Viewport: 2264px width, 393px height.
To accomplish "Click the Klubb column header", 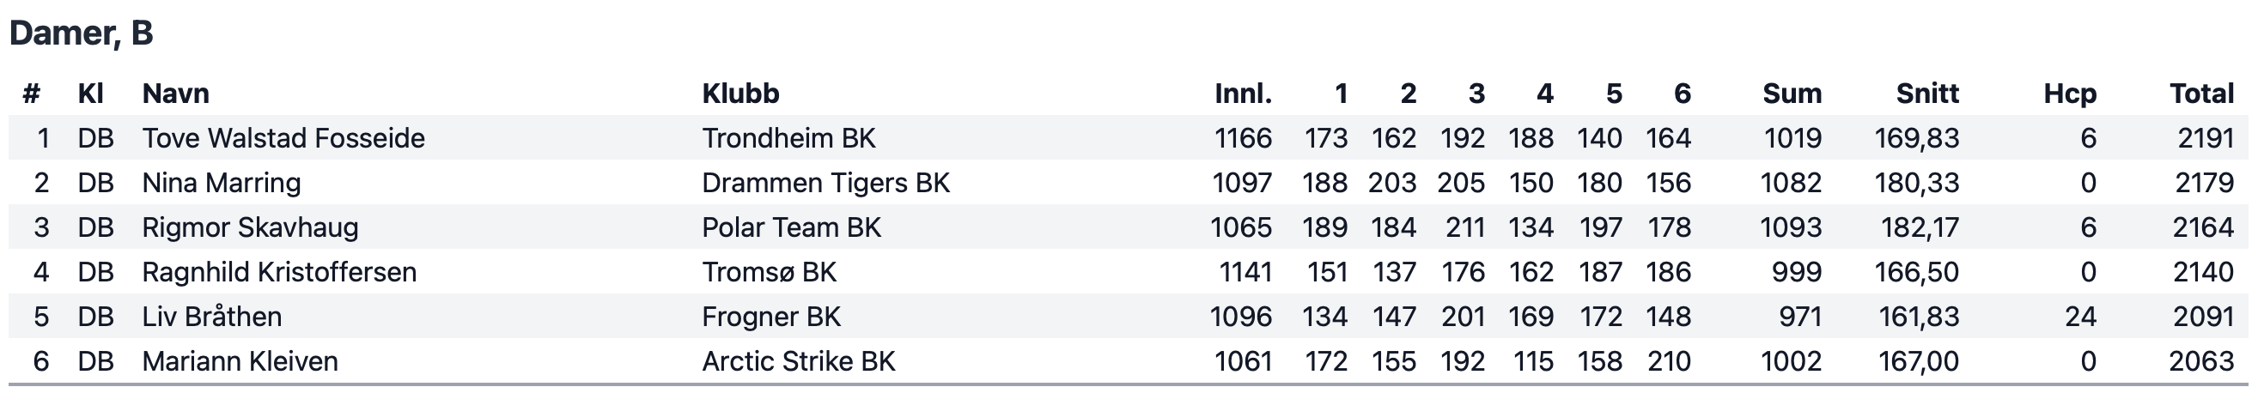I will 740,94.
